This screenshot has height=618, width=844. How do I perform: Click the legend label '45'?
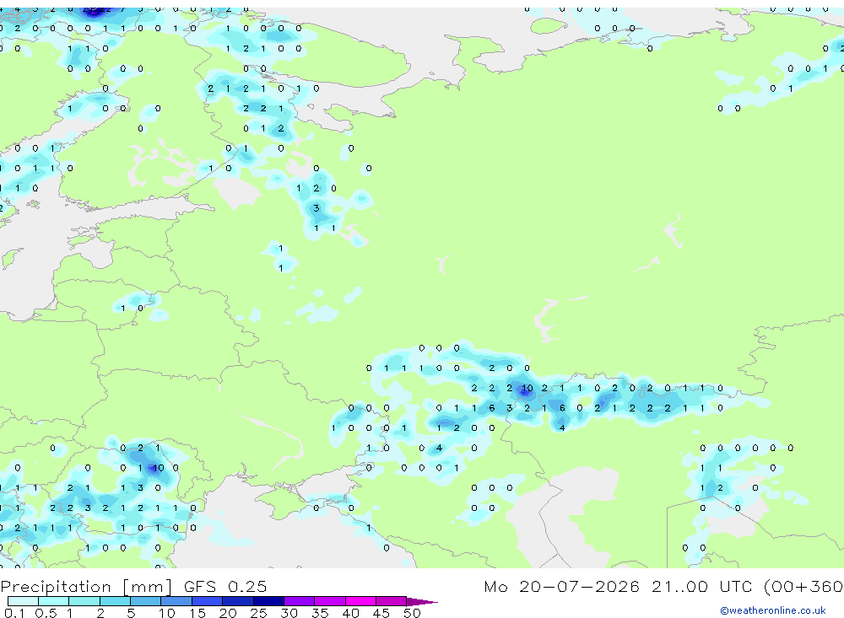tap(381, 613)
